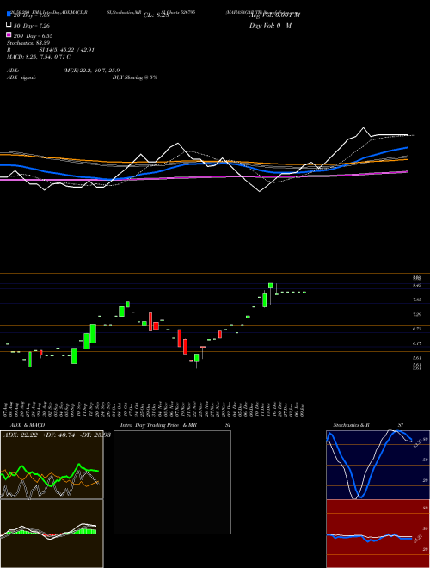Image resolution: width=430 pixels, height=568 pixels.
Task: Click the 'Stochastics & R' panel title
Action: 351,425
